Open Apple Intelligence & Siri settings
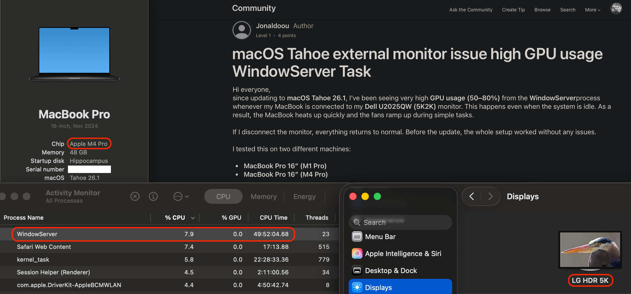 coord(357,253)
